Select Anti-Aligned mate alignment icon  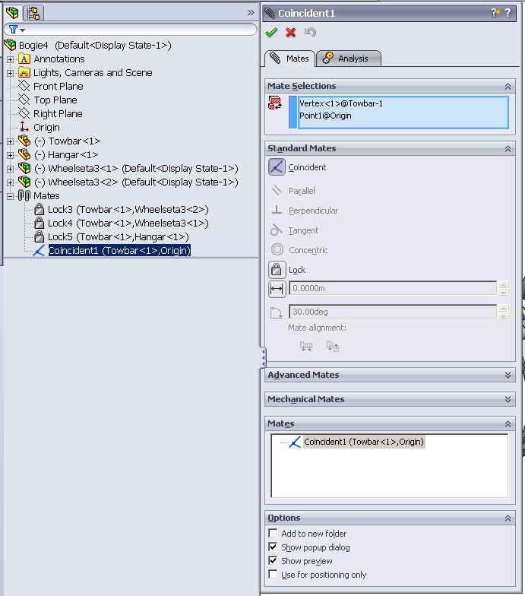click(x=333, y=346)
